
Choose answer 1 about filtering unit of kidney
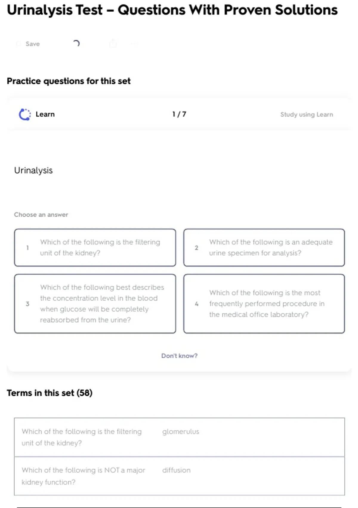pyautogui.click(x=95, y=247)
